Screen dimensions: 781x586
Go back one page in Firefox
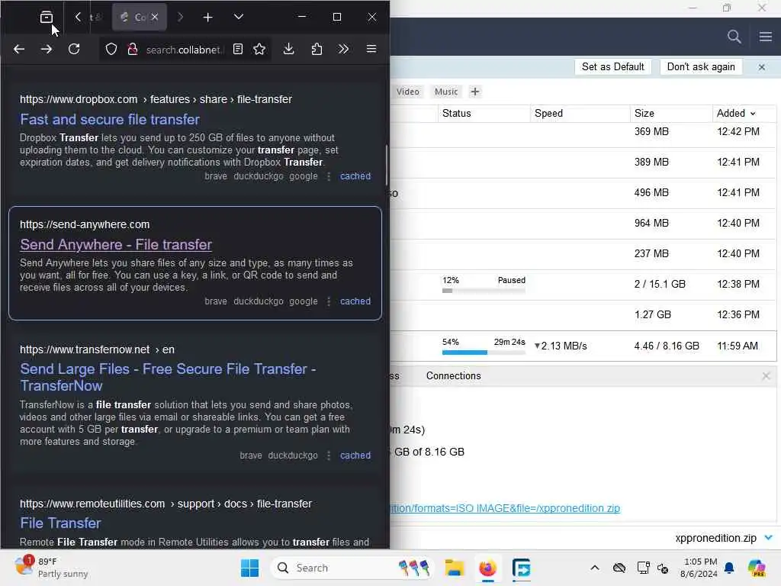(19, 49)
